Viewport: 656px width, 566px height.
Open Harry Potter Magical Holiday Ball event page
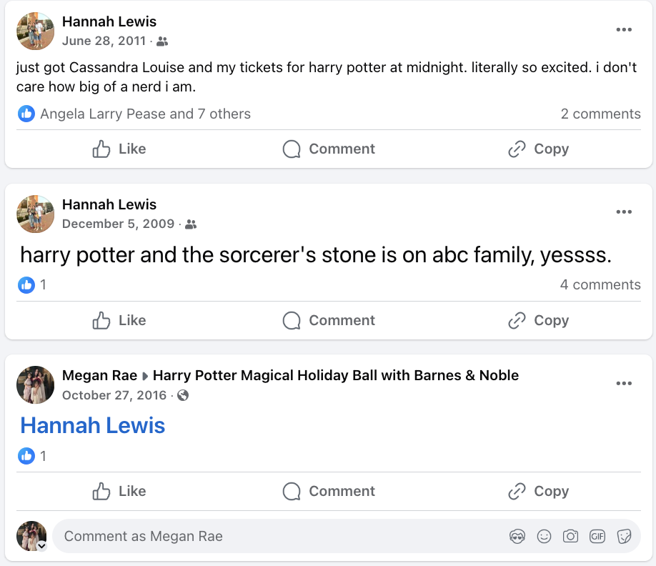pos(336,375)
